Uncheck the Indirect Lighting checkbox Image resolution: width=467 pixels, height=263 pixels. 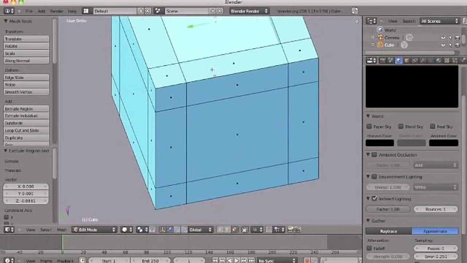(x=374, y=199)
